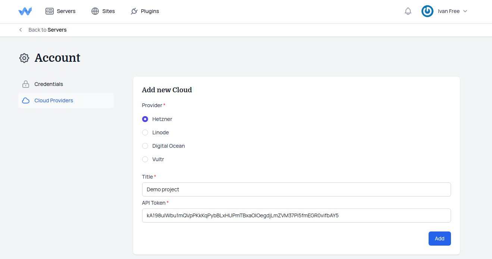492x259 pixels.
Task: Select the Linode provider option
Action: click(x=145, y=132)
